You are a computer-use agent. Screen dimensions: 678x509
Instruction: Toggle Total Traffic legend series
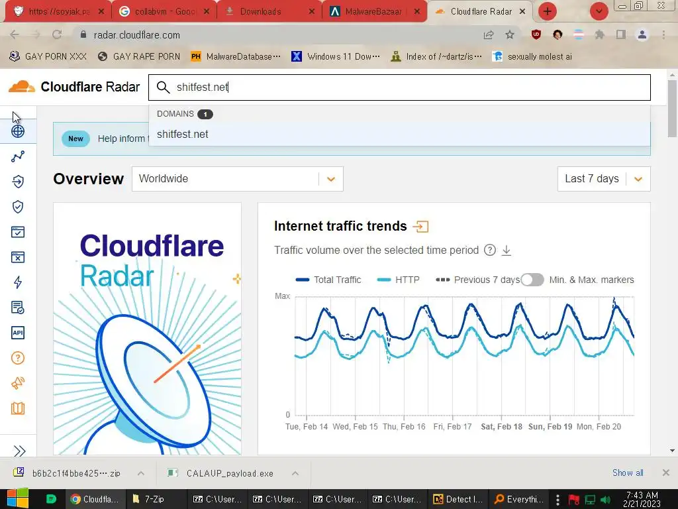tap(328, 280)
